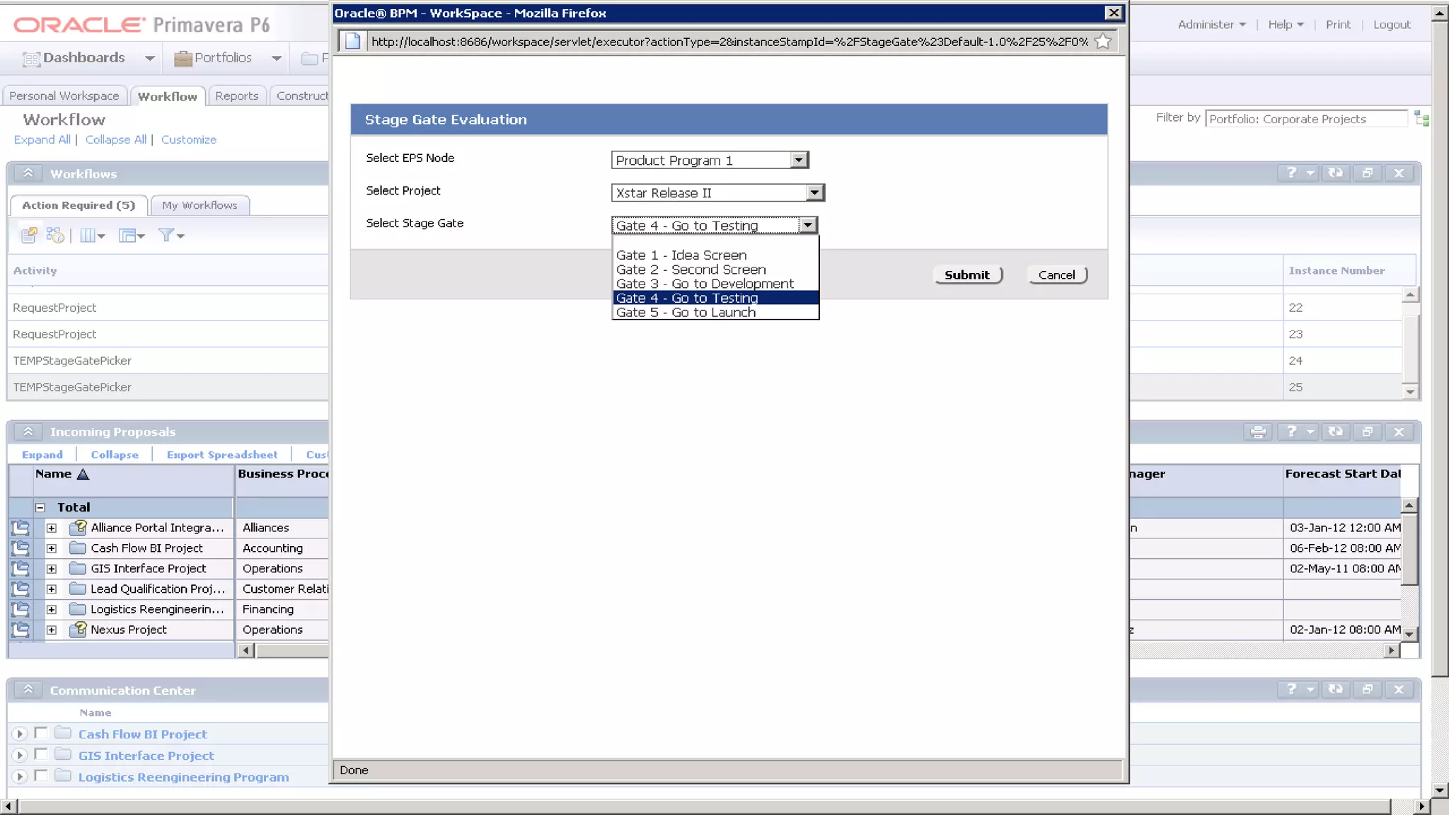Viewport: 1449px width, 815px height.
Task: Click the Customize link under Workflow
Action: coord(189,139)
